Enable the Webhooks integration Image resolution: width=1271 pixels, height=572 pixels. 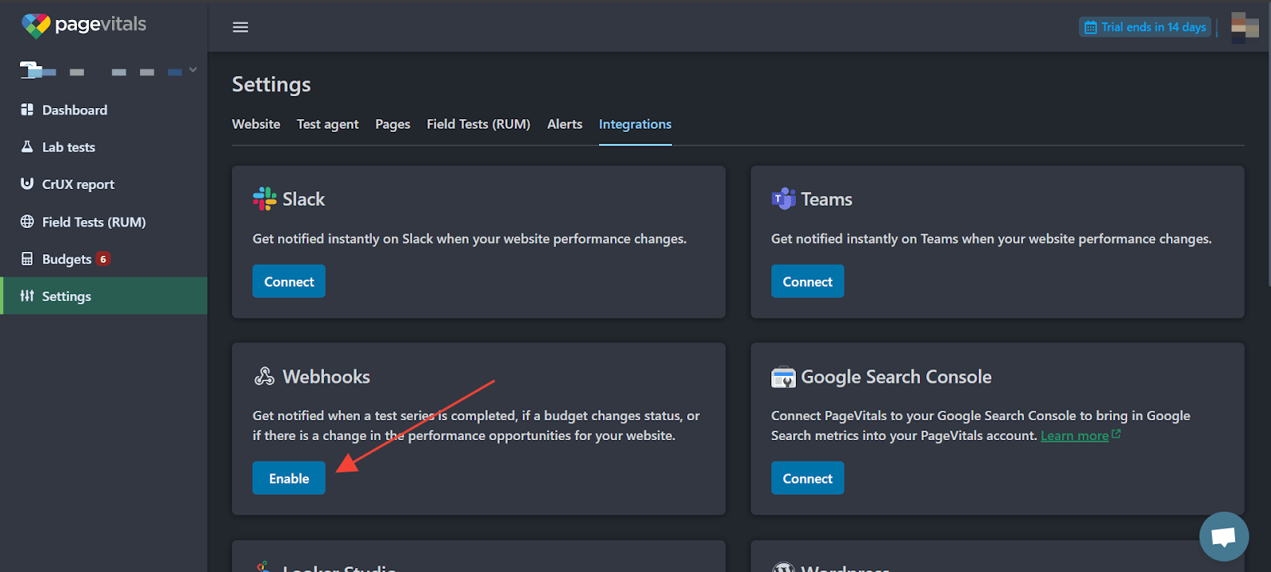[x=289, y=478]
